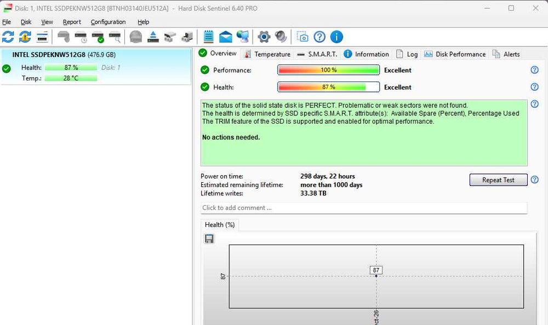The image size is (548, 325).
Task: Click the green check icon in disk list
Action: [6, 68]
